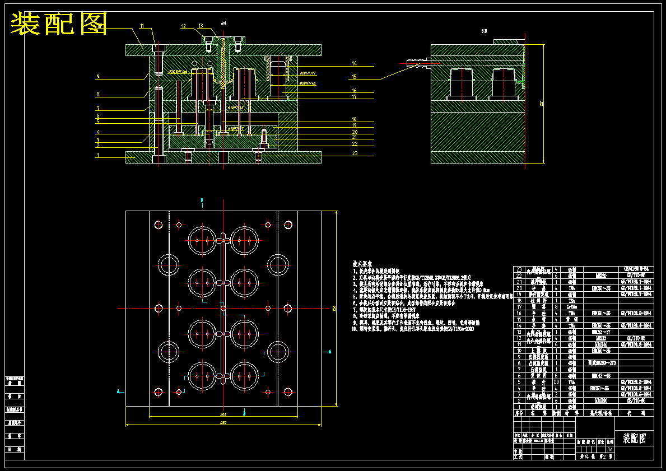The width and height of the screenshot is (666, 471).
Task: Click balloon number 9 on section view
Action: 98,77
